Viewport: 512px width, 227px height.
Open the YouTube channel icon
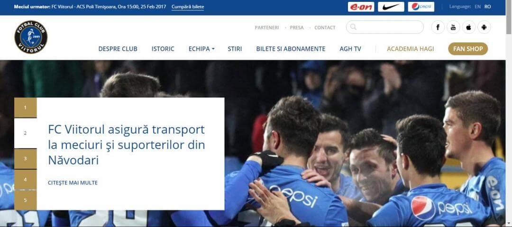pyautogui.click(x=453, y=27)
